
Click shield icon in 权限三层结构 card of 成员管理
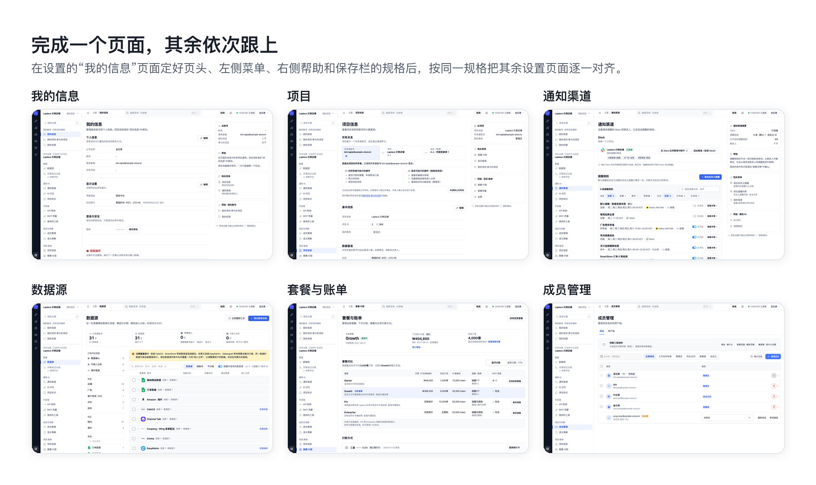[x=604, y=345]
